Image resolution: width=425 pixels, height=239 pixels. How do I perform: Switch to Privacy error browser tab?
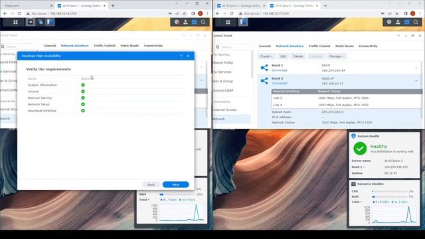point(27,6)
